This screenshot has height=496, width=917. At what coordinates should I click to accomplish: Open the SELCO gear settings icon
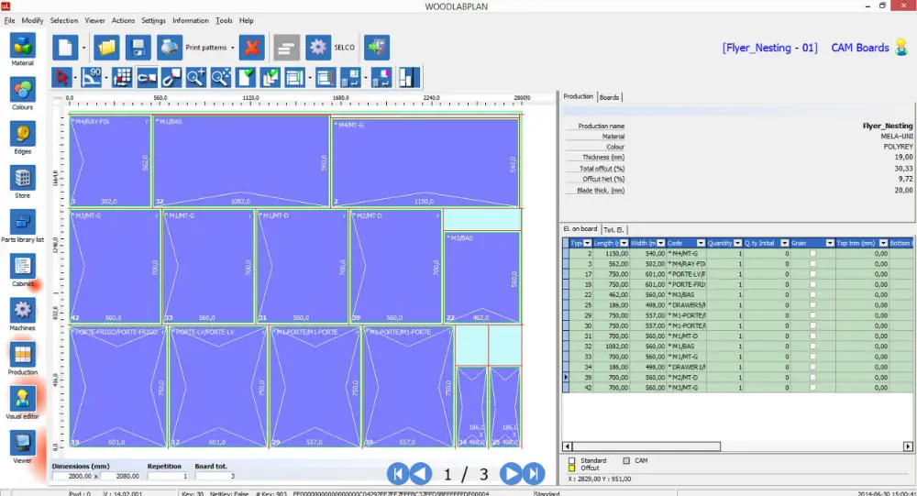[317, 47]
